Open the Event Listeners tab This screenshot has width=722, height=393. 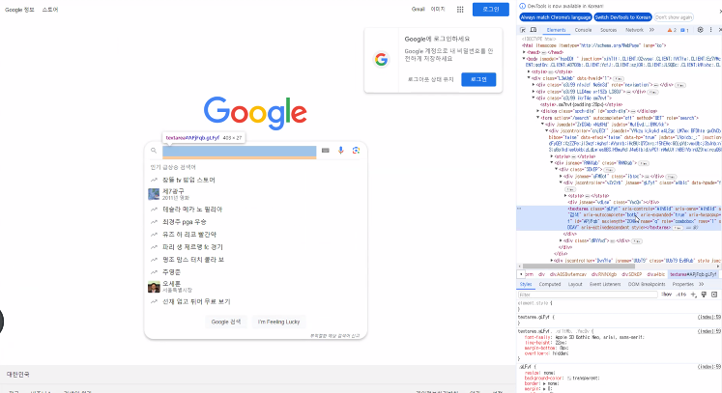tap(605, 285)
